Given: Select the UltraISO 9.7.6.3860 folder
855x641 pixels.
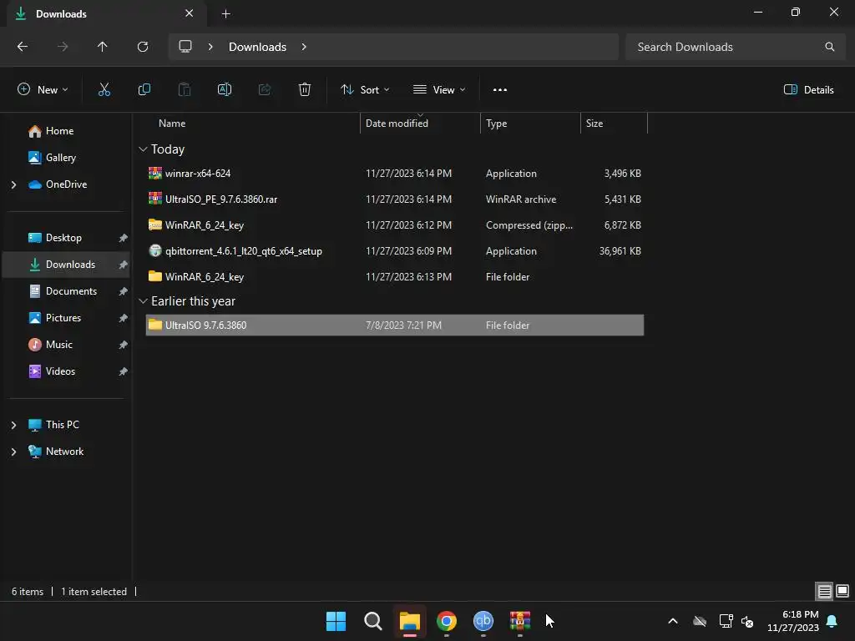Looking at the screenshot, I should coord(395,326).
